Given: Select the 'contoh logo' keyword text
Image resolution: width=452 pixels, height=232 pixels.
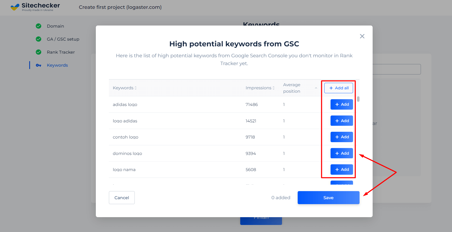Looking at the screenshot, I should [126, 137].
